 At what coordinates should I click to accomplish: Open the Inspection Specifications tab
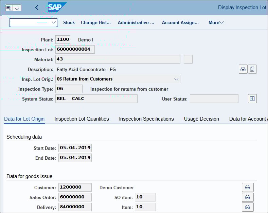click(x=146, y=119)
